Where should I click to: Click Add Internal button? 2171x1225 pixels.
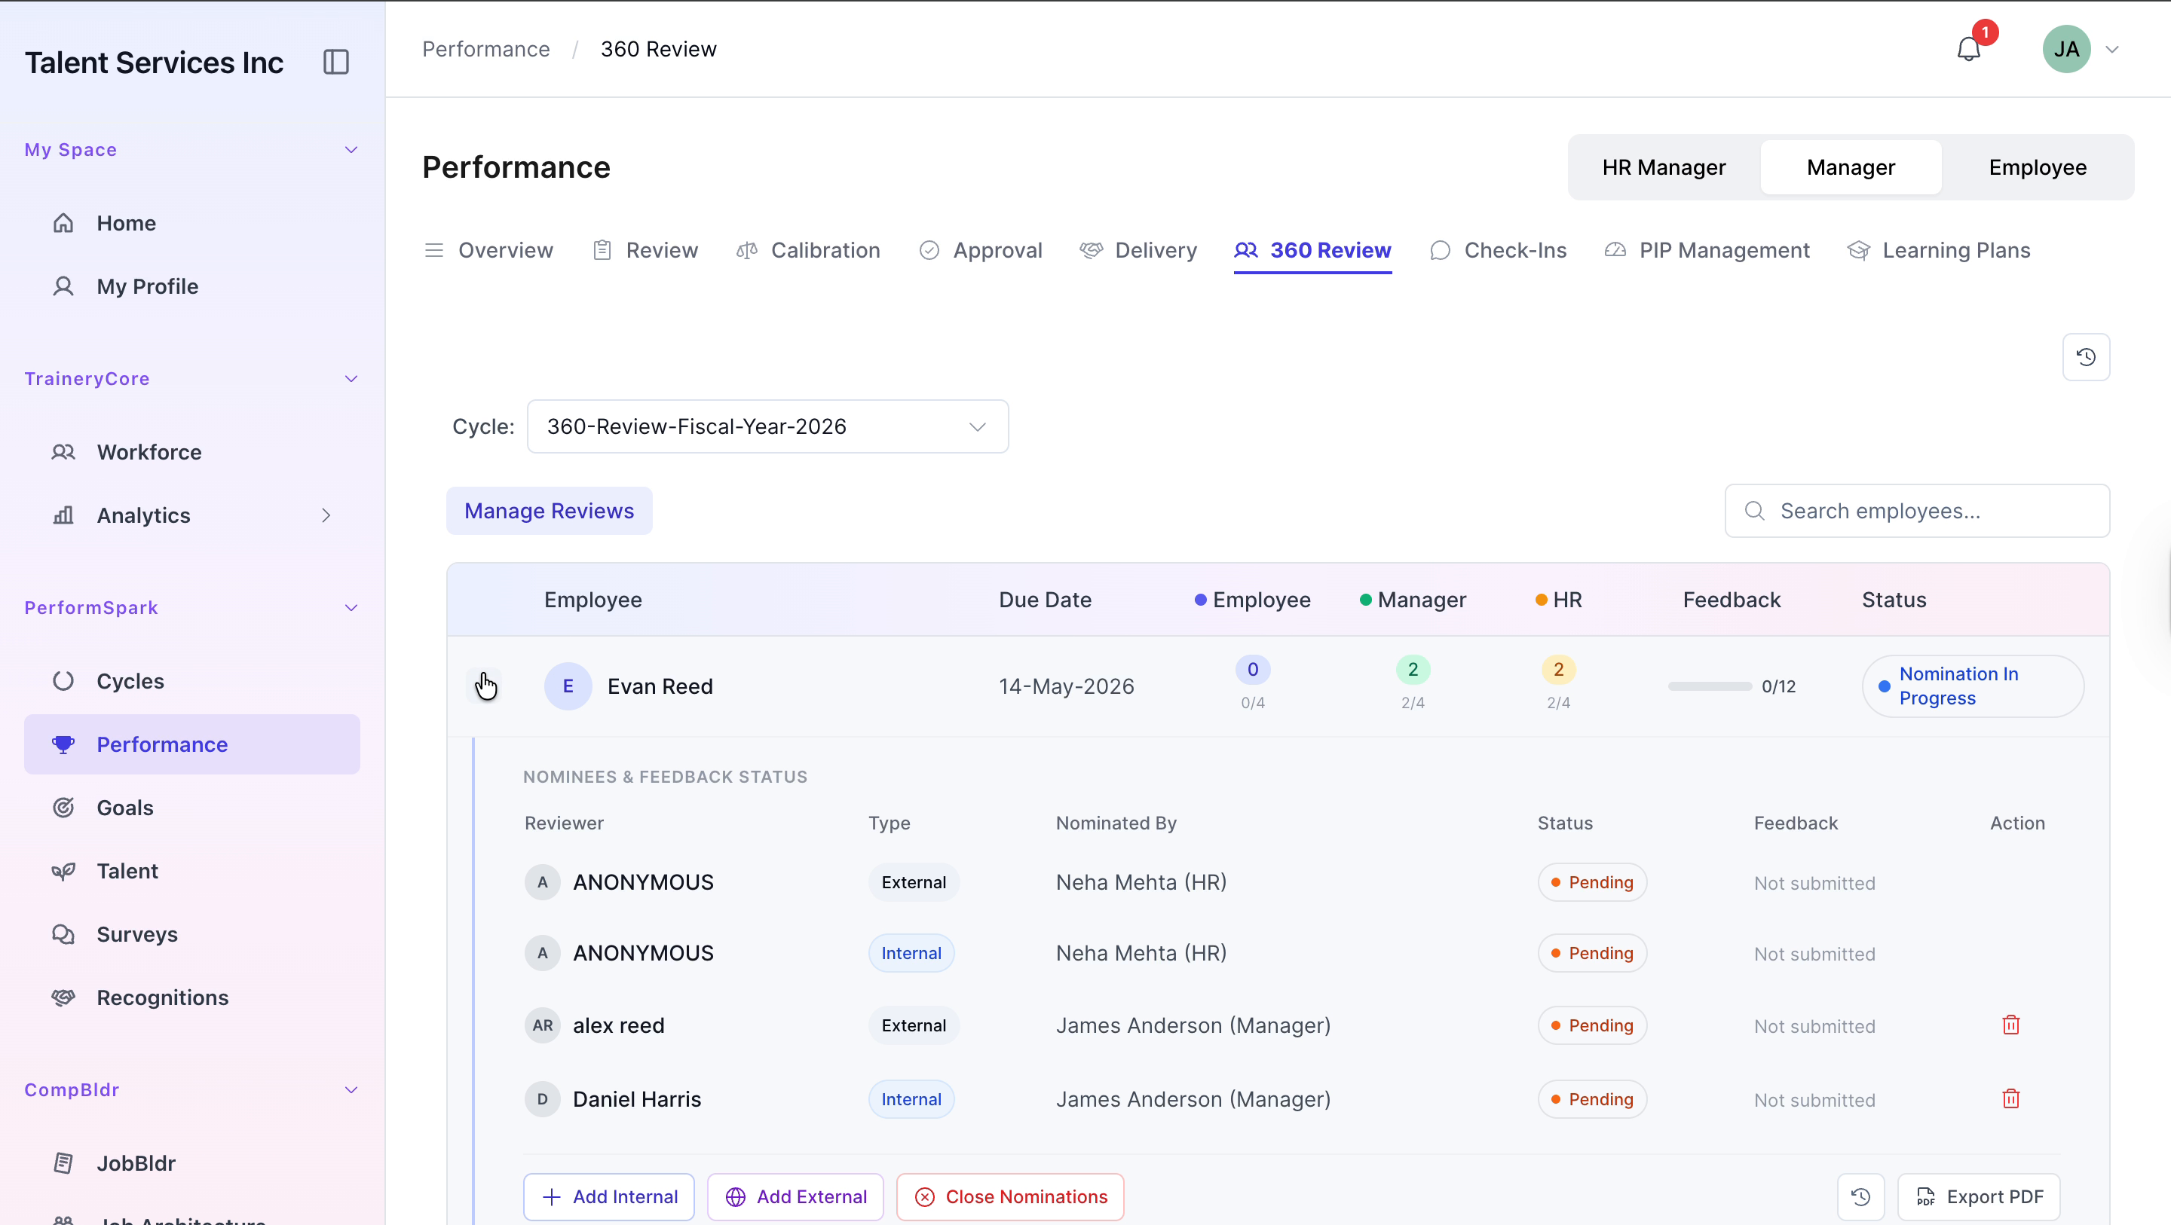click(608, 1196)
